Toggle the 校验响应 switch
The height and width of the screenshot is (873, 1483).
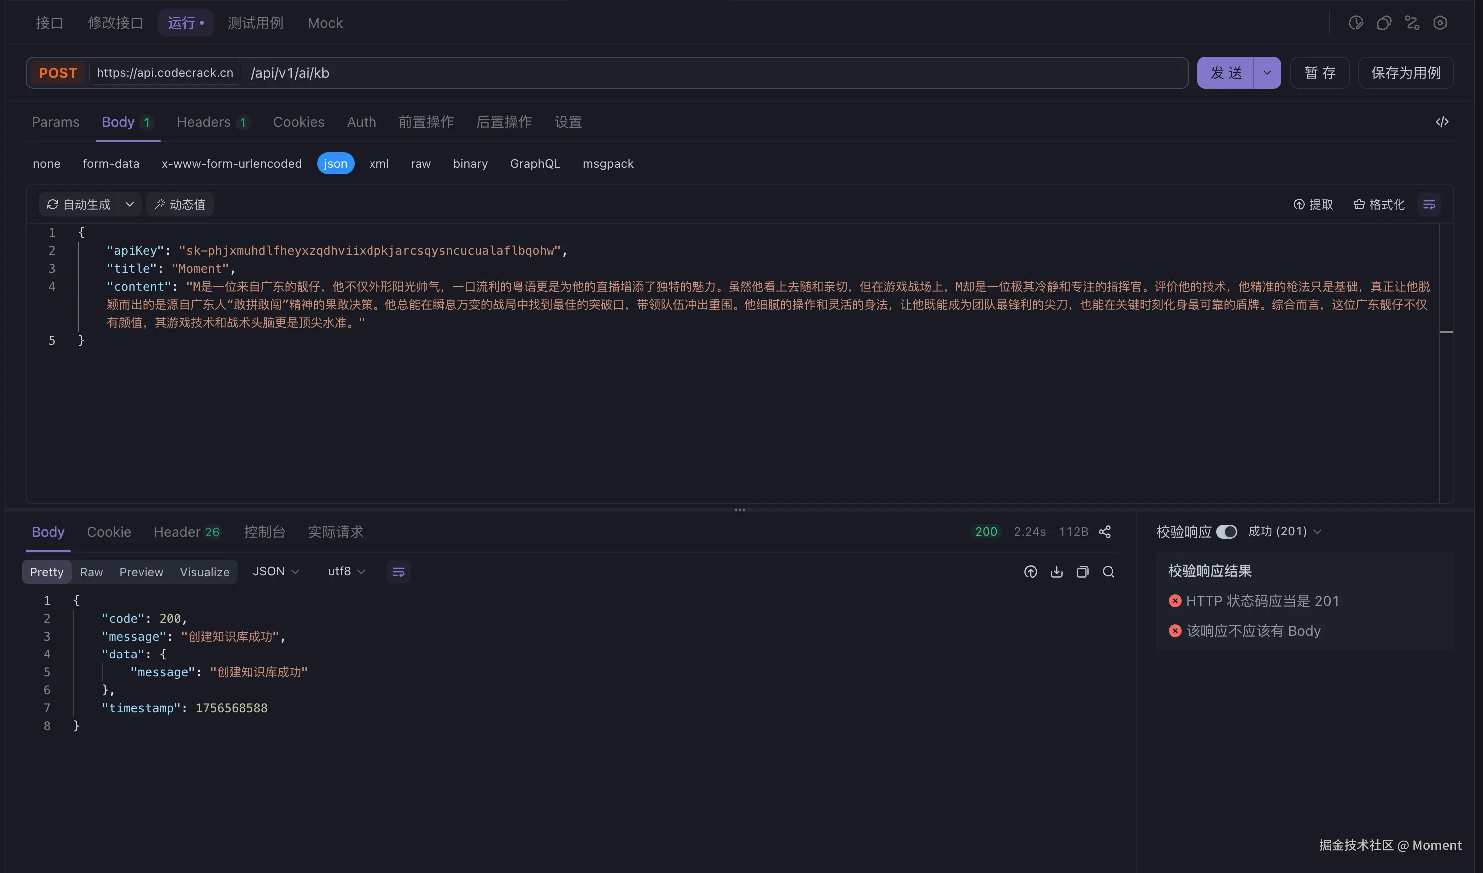tap(1226, 532)
